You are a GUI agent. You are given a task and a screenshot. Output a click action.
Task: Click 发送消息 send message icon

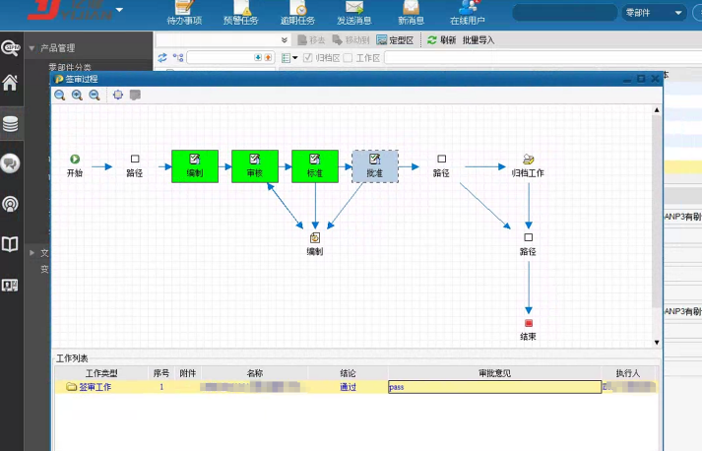[x=354, y=13]
